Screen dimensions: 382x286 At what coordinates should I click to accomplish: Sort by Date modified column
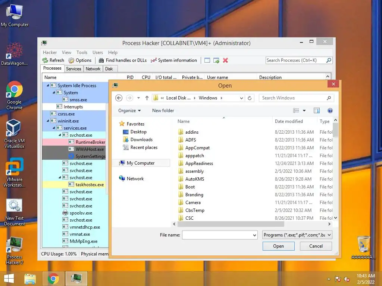pos(289,121)
